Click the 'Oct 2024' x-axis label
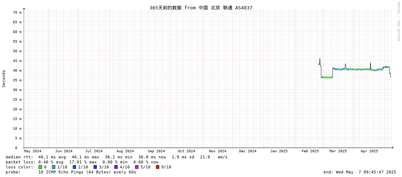 tap(186, 151)
